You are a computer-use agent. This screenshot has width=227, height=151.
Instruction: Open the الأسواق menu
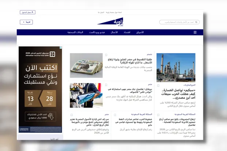pos(140,32)
